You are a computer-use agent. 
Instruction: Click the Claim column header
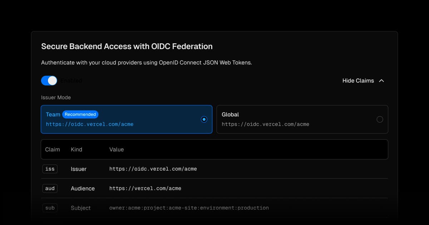tap(53, 149)
